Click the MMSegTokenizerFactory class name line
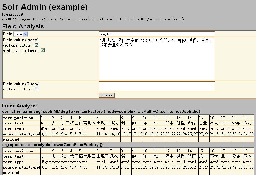 point(101,111)
